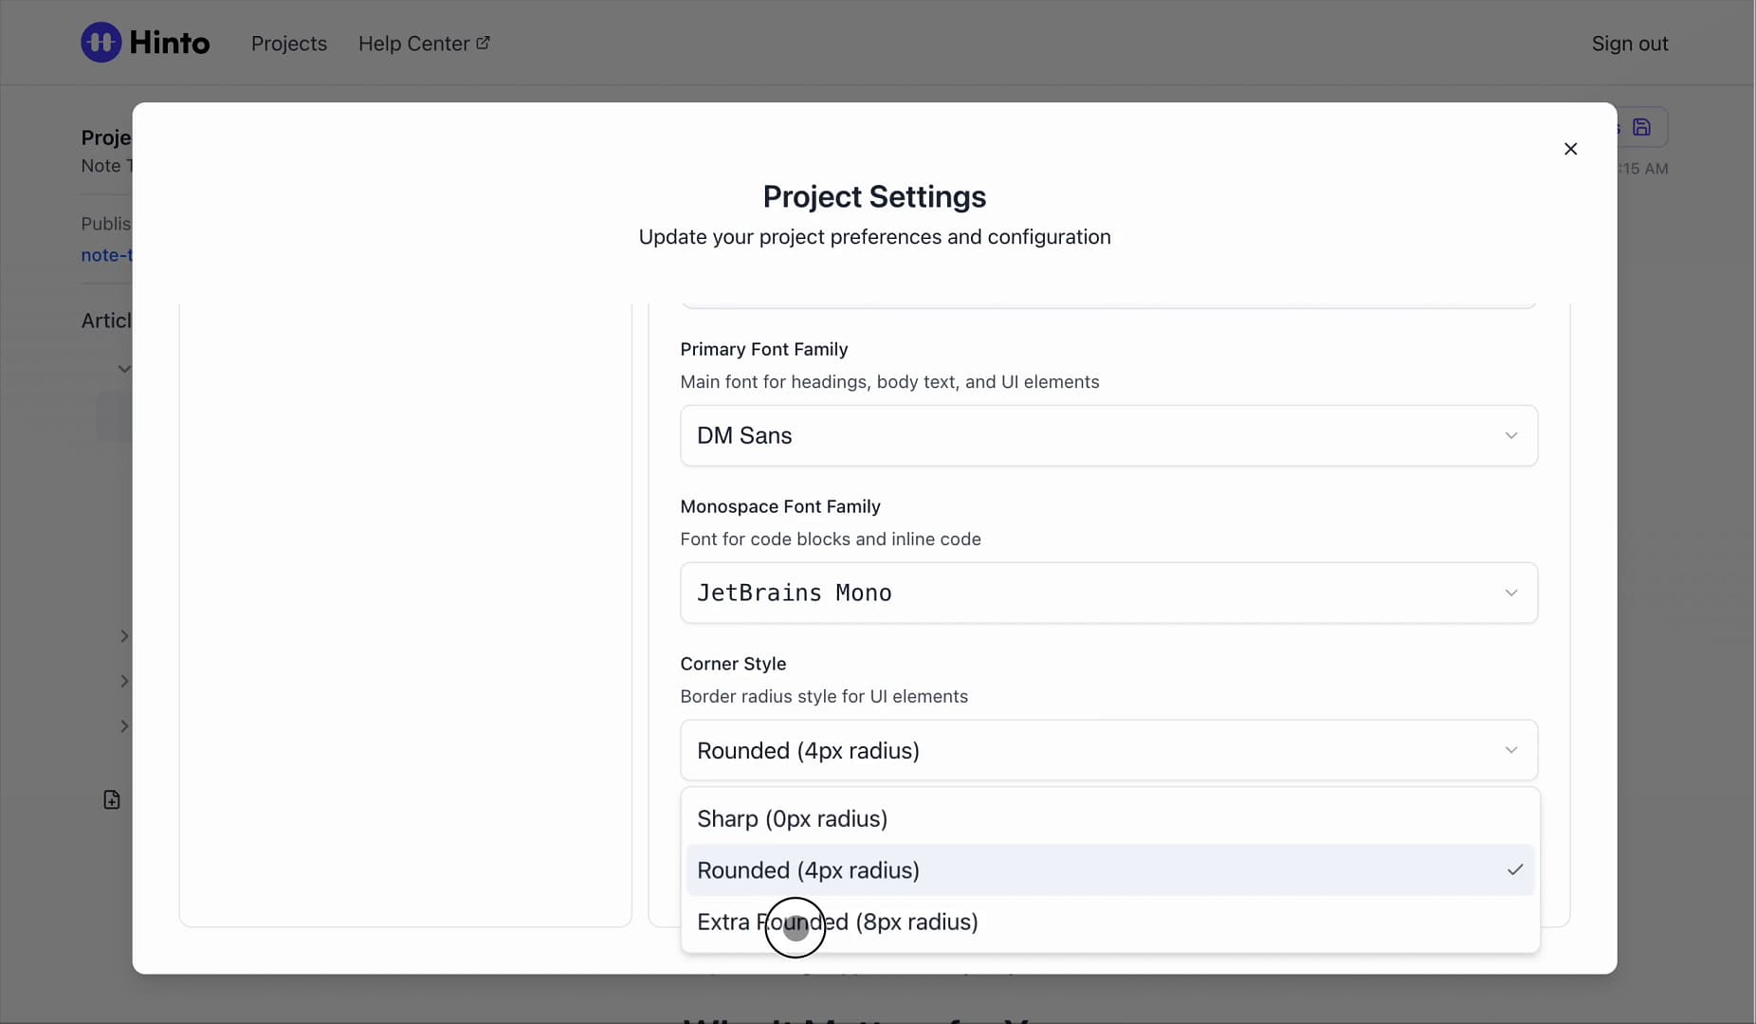Click Sign out
Screen dimensions: 1756x1024
(x=1630, y=44)
